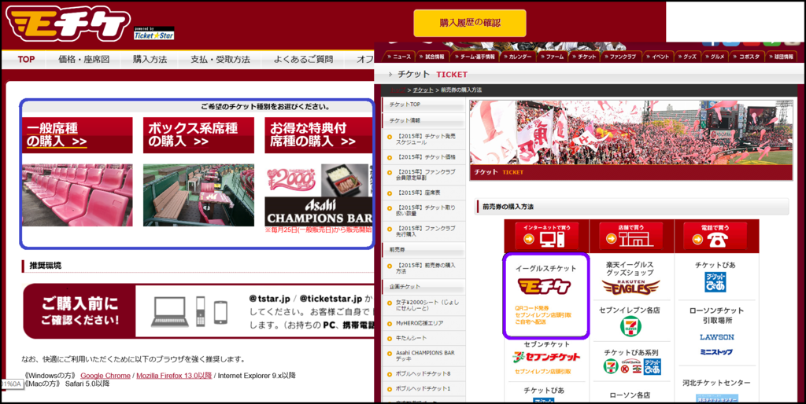Viewport: 806px width, 404px height.
Task: Click the 電話で買う telephone icon button
Action: point(715,236)
